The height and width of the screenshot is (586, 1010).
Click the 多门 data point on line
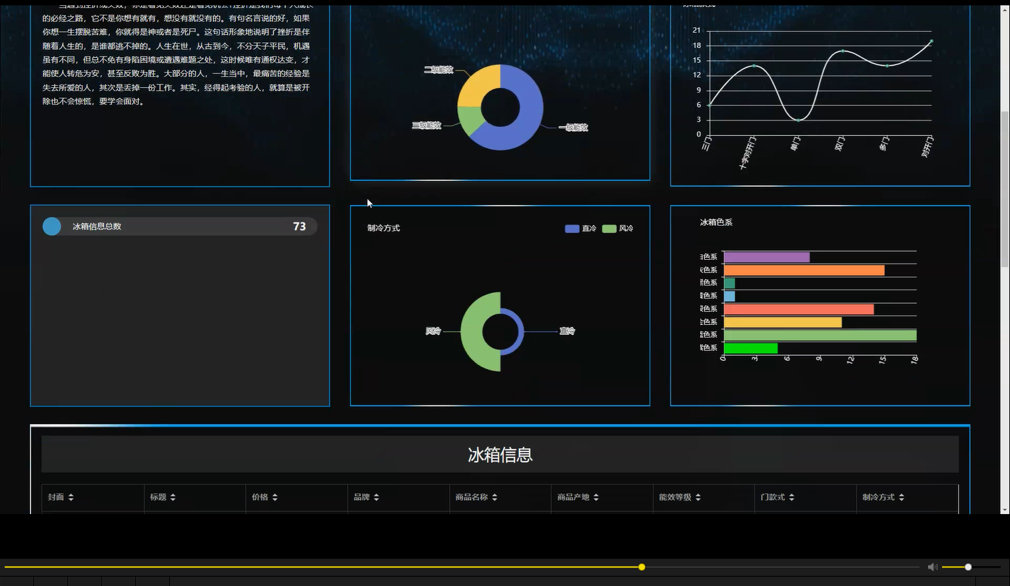(x=887, y=65)
